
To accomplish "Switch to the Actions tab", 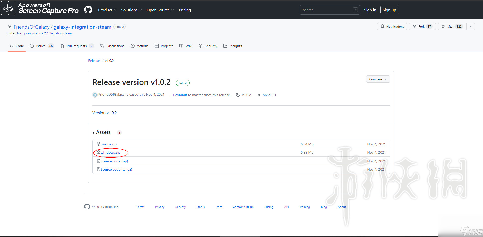I will pyautogui.click(x=140, y=46).
